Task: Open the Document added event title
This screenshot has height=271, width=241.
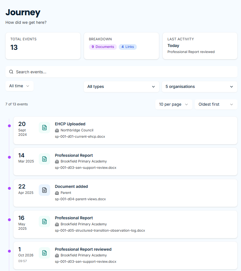Action: 71,187
